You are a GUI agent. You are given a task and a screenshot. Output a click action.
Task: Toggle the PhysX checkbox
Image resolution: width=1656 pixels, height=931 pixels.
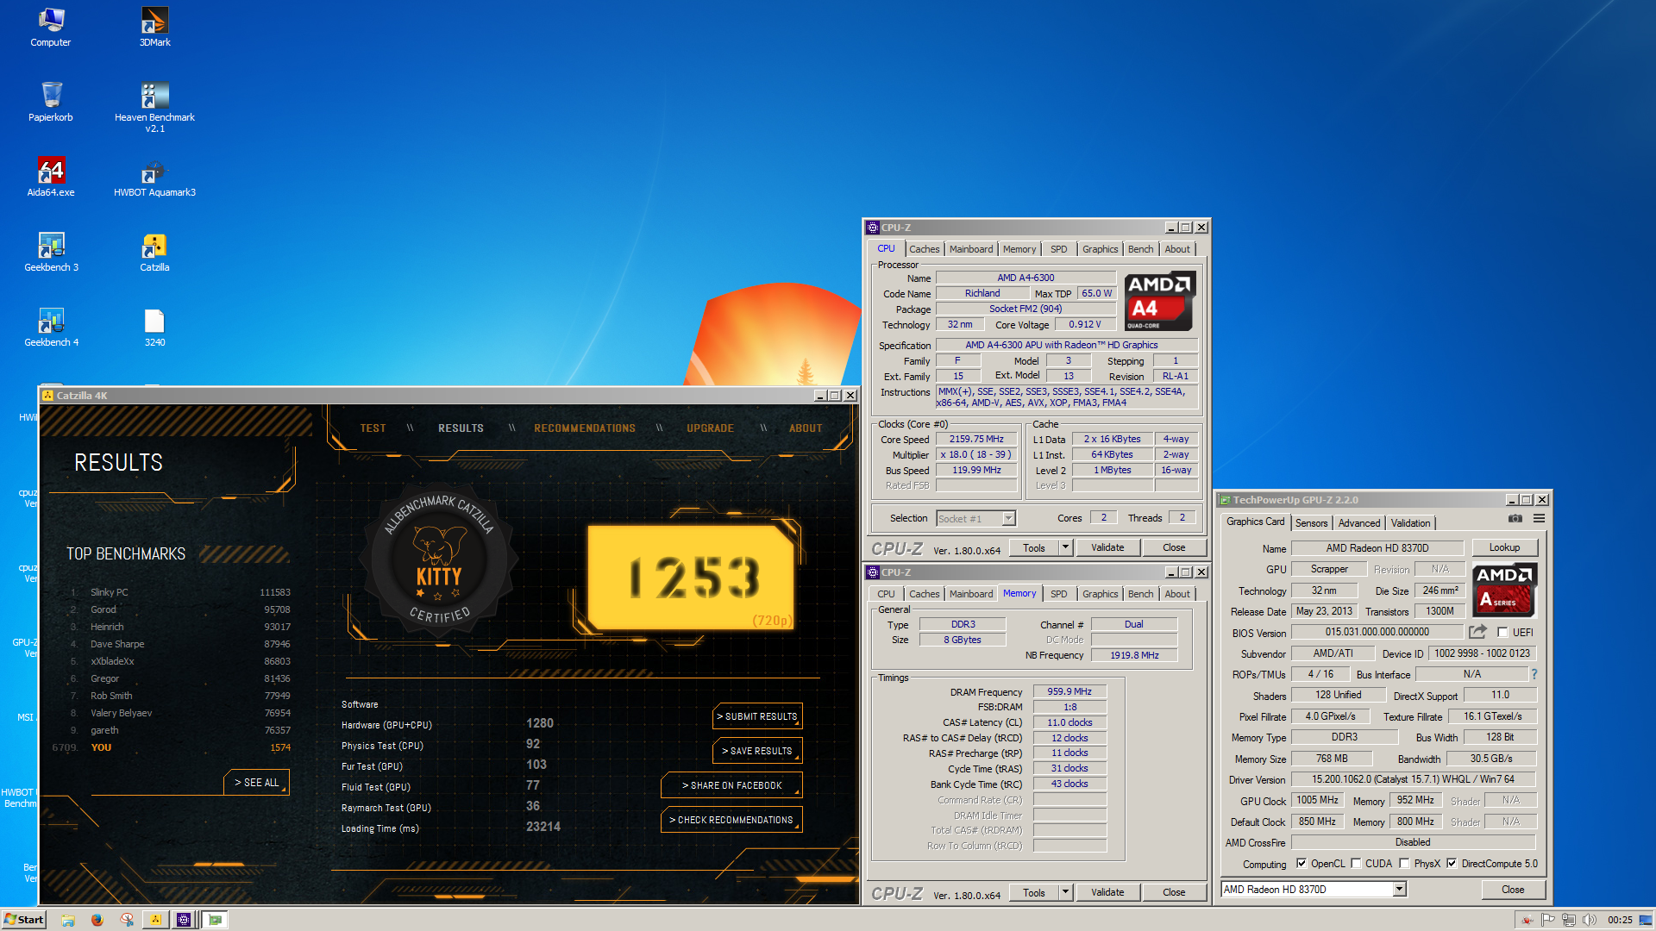(x=1404, y=864)
